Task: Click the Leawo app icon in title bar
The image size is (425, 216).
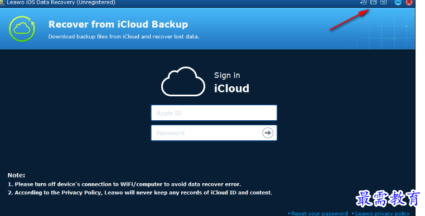Action: click(x=2, y=2)
